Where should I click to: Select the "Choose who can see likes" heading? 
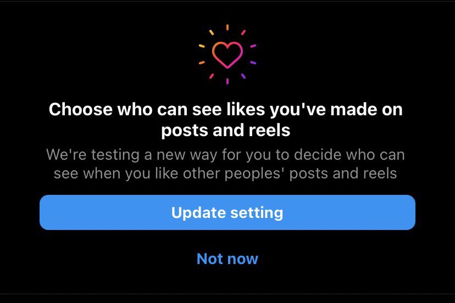click(226, 120)
